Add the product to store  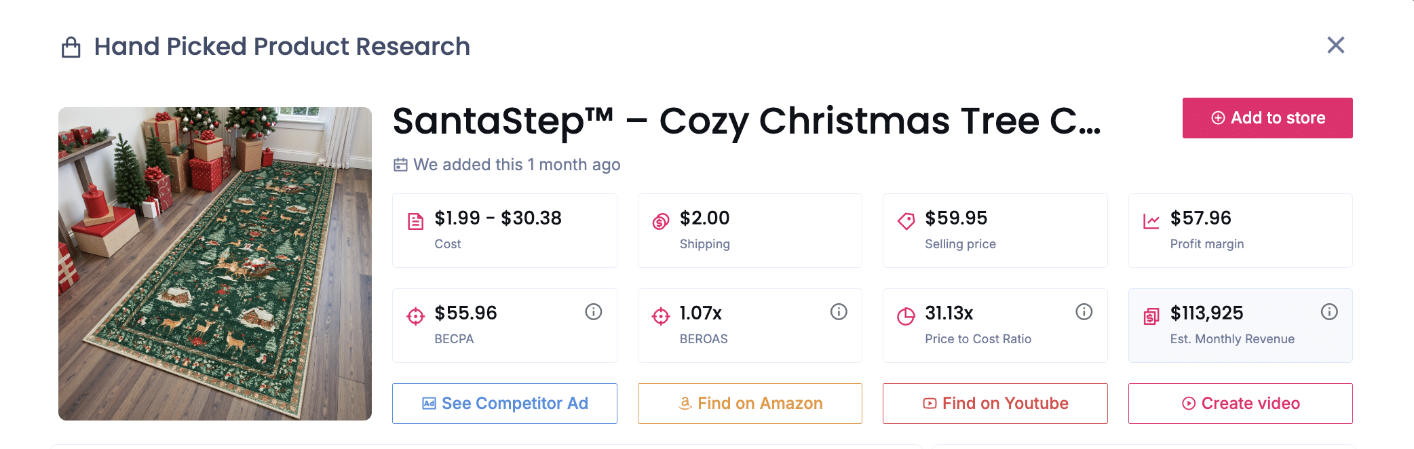coord(1267,118)
